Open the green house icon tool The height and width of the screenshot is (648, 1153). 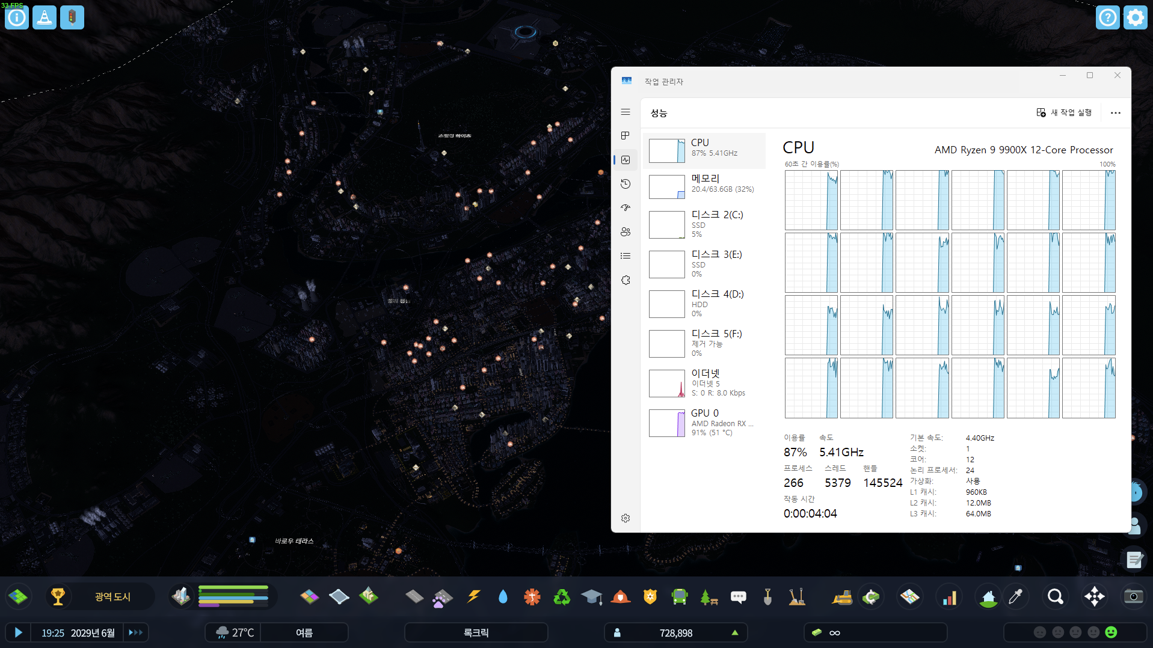point(988,598)
